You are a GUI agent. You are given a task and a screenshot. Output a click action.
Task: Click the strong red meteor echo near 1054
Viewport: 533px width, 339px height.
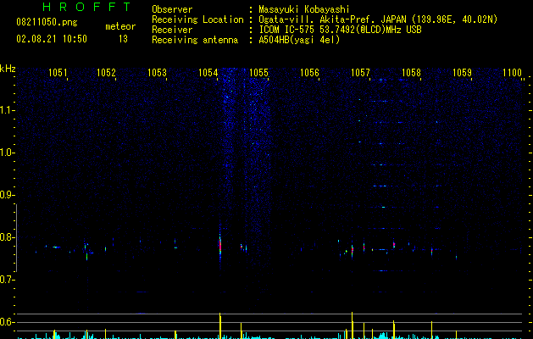pyautogui.click(x=220, y=246)
